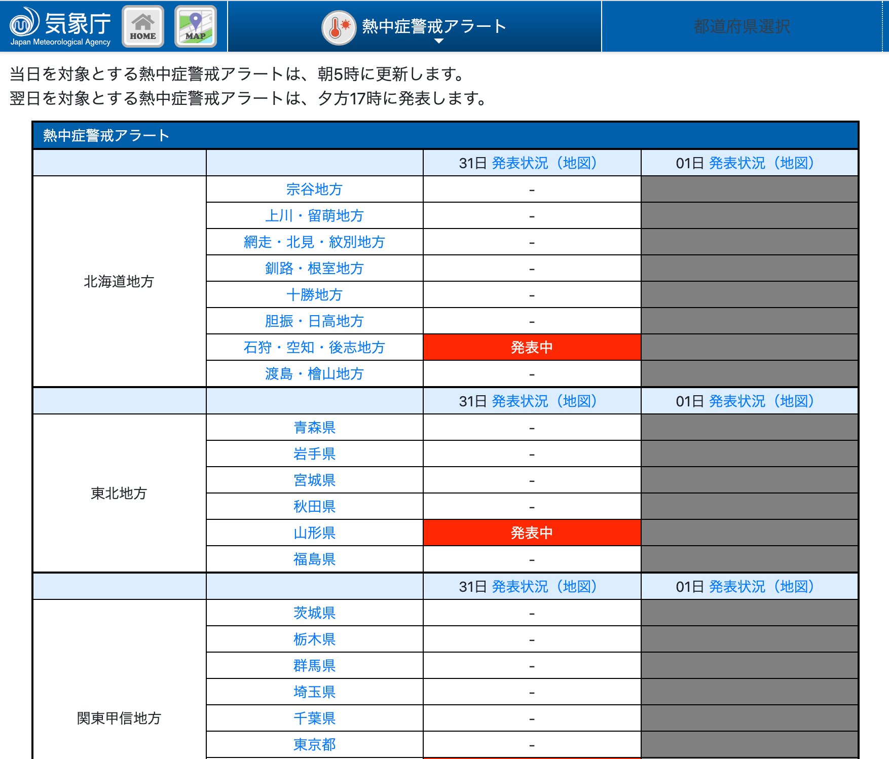Screen dimensions: 889x759
Task: Open the 石狩・空知・後志地方 link
Action: coord(314,348)
